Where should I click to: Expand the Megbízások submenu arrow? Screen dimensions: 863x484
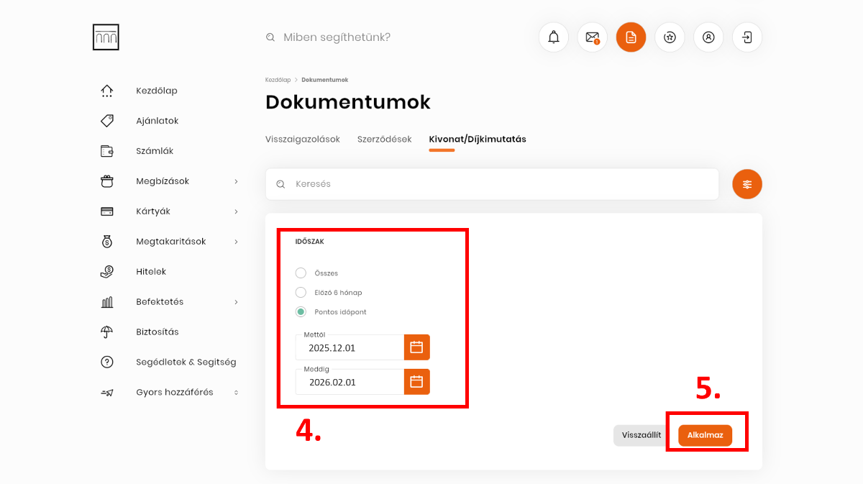tap(236, 181)
